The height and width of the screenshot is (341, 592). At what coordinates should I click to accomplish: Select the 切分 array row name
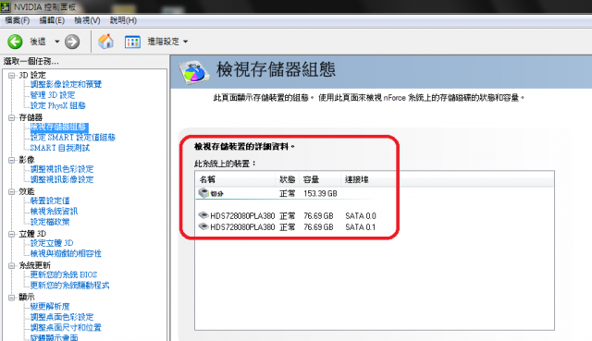coord(216,193)
